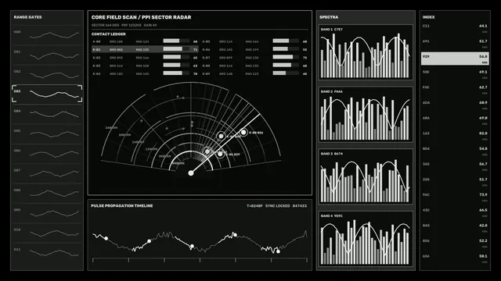This screenshot has height=281, width=501.
Task: Click K-07 signal strength bar
Action: [286, 57]
